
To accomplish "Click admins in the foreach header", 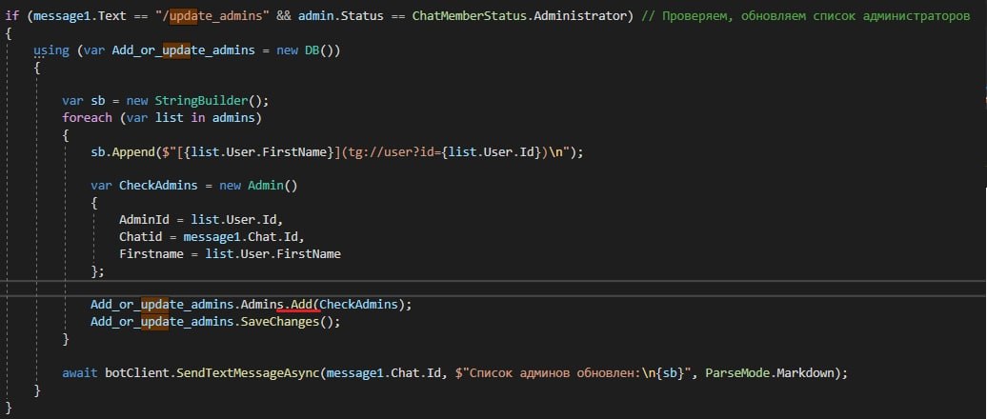I will (232, 118).
